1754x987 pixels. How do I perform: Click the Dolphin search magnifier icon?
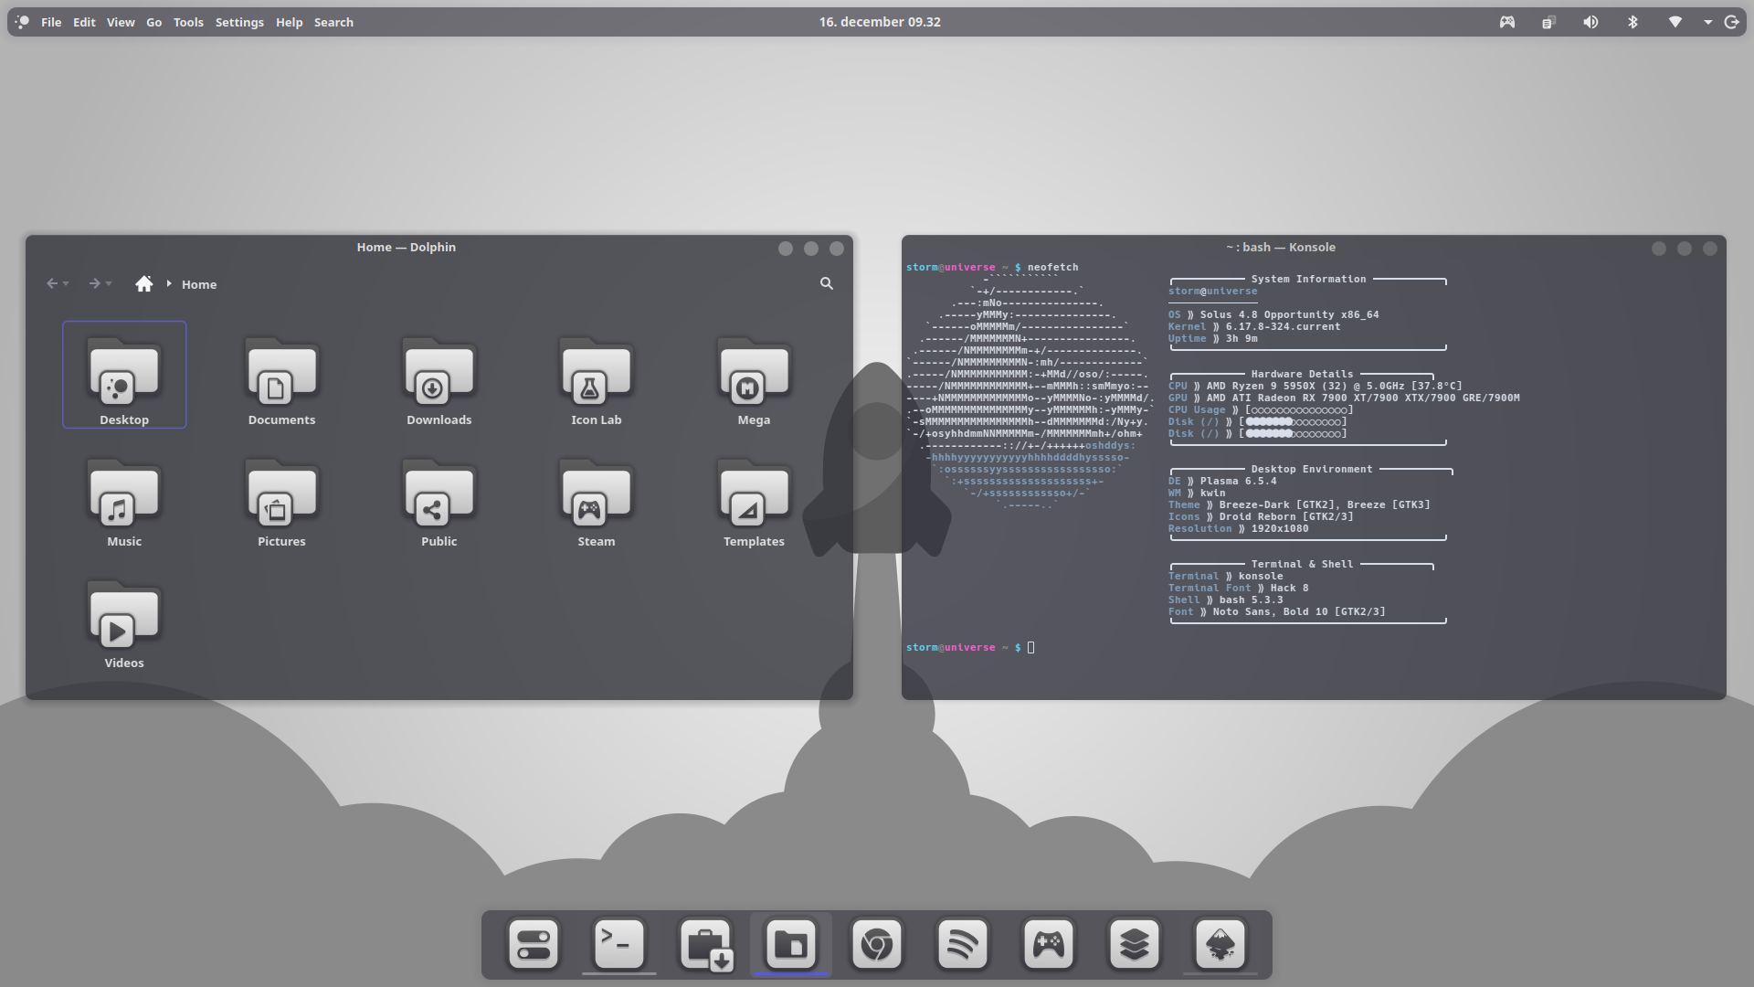coord(826,283)
